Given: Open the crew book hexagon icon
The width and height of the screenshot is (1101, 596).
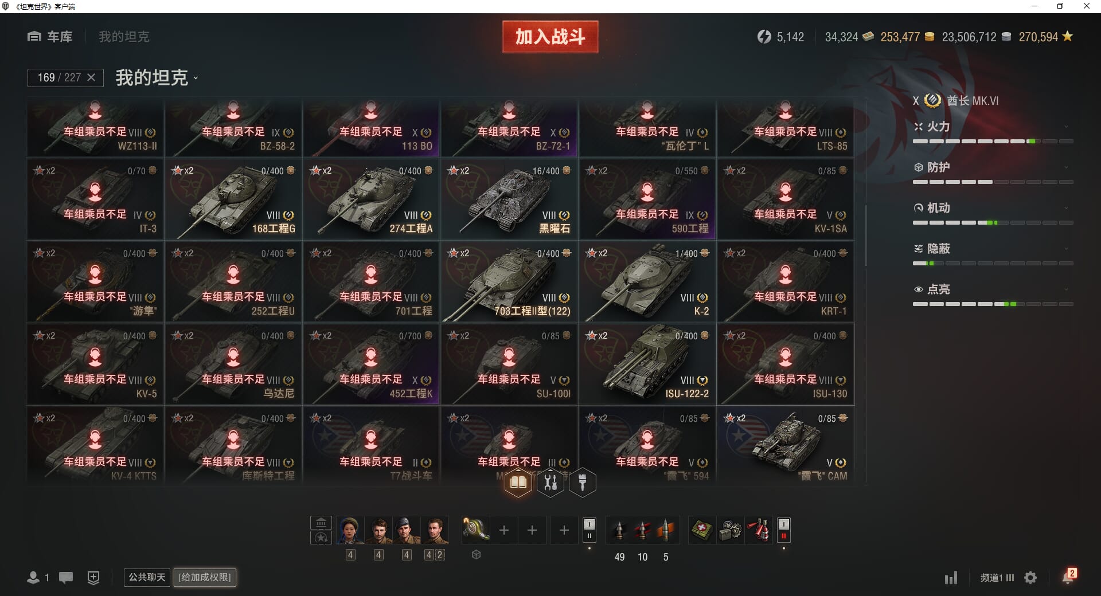Looking at the screenshot, I should (518, 483).
